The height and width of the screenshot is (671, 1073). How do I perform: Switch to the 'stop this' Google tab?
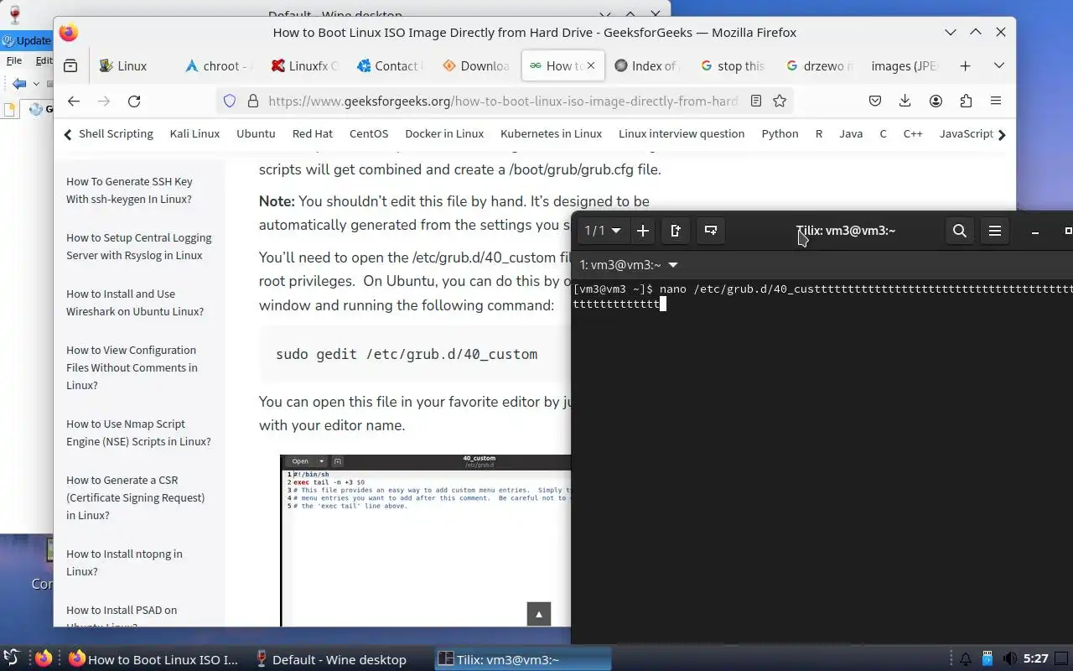pyautogui.click(x=733, y=65)
